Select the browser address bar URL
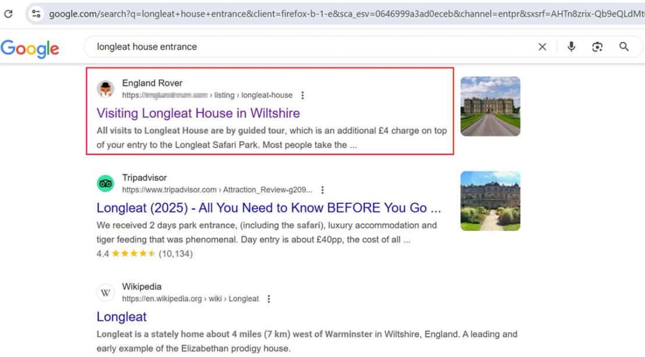 pos(346,14)
